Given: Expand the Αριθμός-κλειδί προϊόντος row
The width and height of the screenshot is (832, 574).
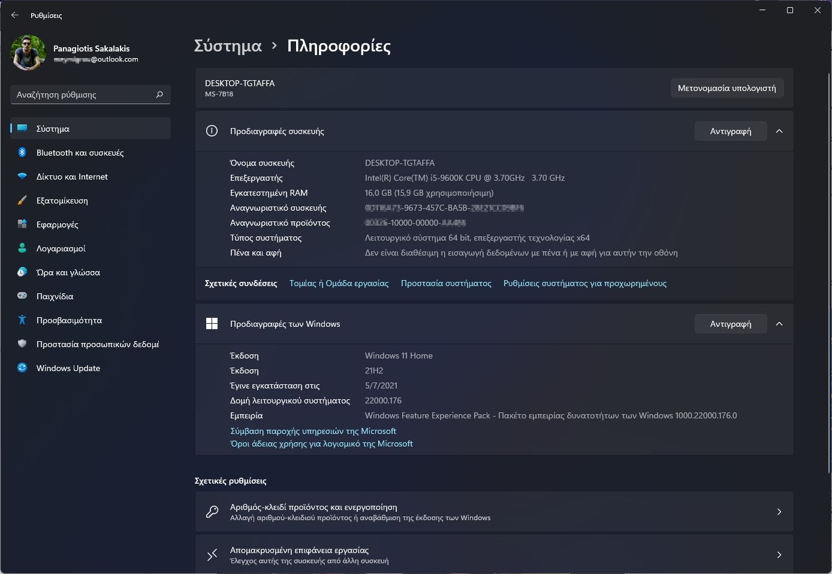Looking at the screenshot, I should [779, 512].
